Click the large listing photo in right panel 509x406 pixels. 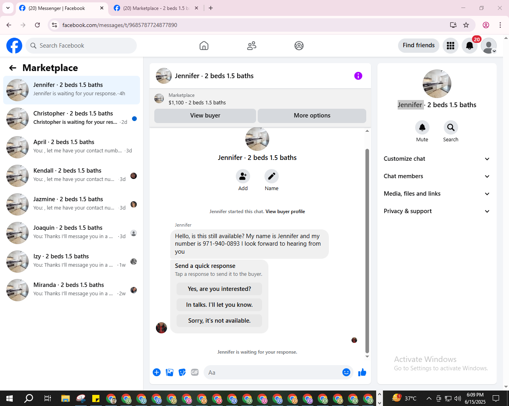tap(437, 84)
